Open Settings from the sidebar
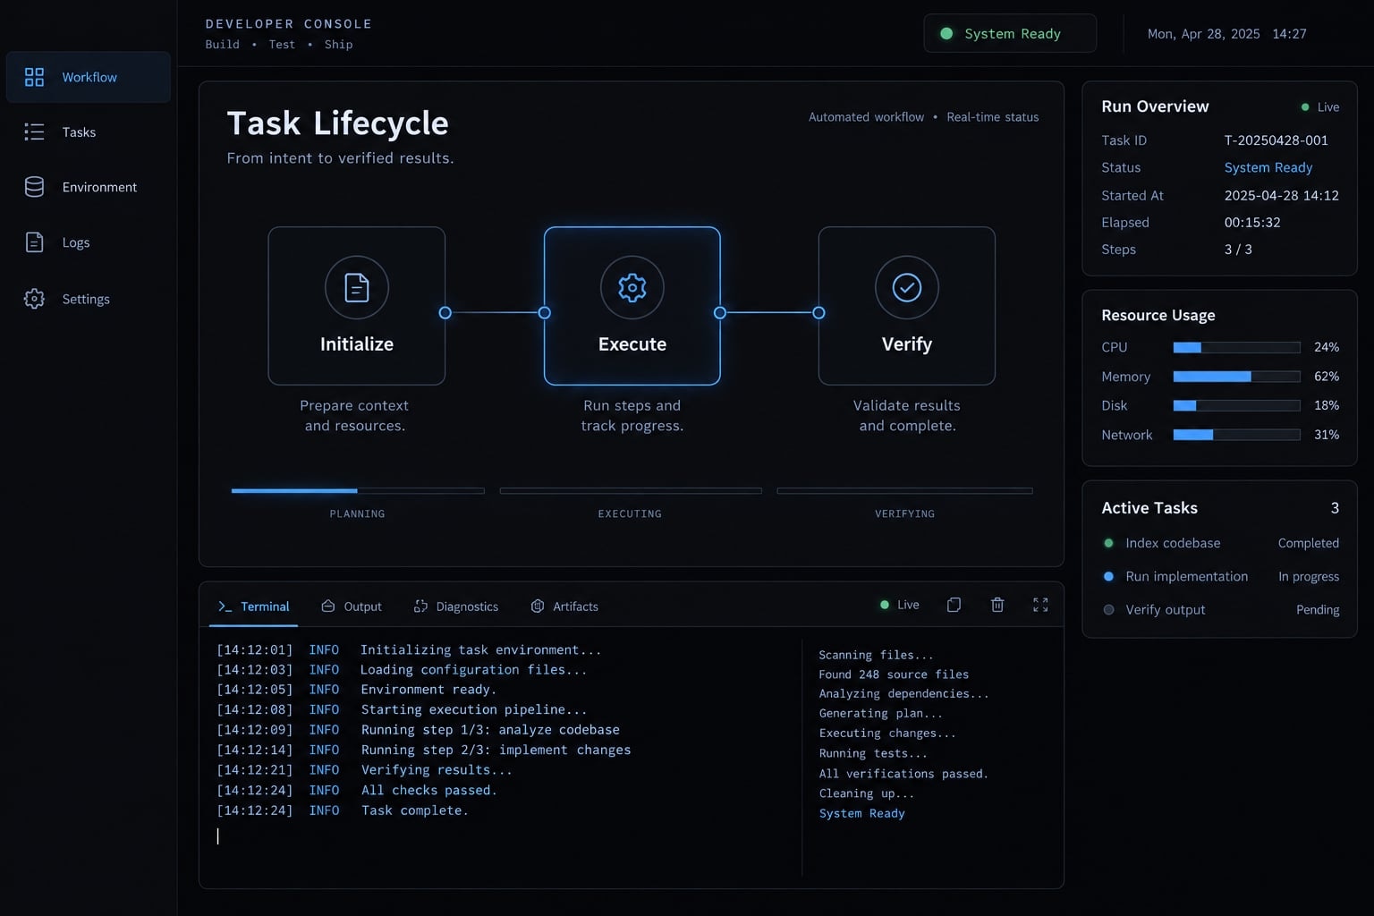The width and height of the screenshot is (1374, 916). point(89,299)
